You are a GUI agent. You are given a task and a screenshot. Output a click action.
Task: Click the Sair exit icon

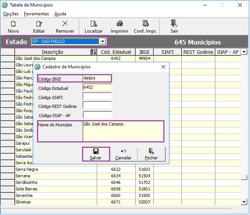tap(174, 24)
